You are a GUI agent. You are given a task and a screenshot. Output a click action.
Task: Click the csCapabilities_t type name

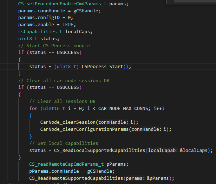point(40,32)
